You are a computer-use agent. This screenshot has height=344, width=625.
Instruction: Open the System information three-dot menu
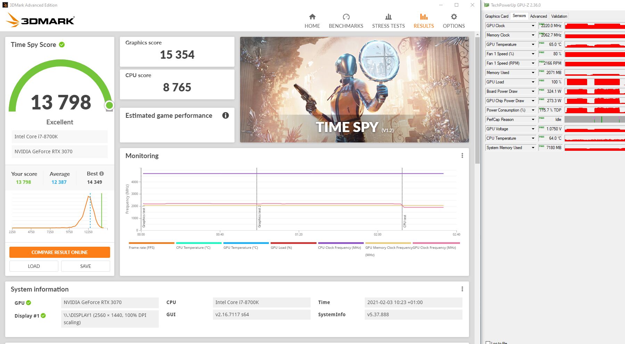[462, 289]
